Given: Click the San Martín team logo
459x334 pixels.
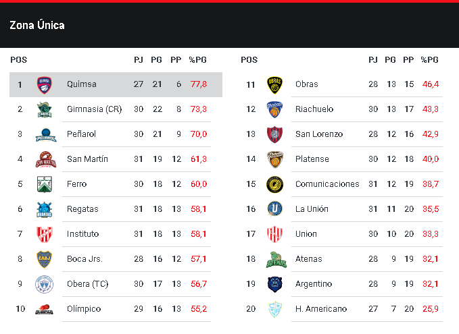Looking at the screenshot, I should coord(45,159).
